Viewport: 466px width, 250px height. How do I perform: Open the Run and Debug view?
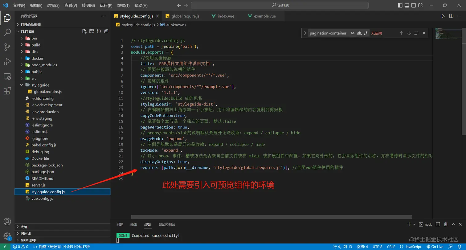point(7,62)
